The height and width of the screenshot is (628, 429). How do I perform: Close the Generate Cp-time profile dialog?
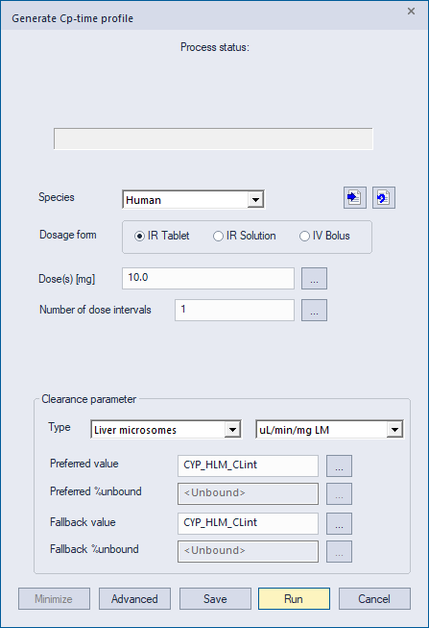pyautogui.click(x=411, y=12)
